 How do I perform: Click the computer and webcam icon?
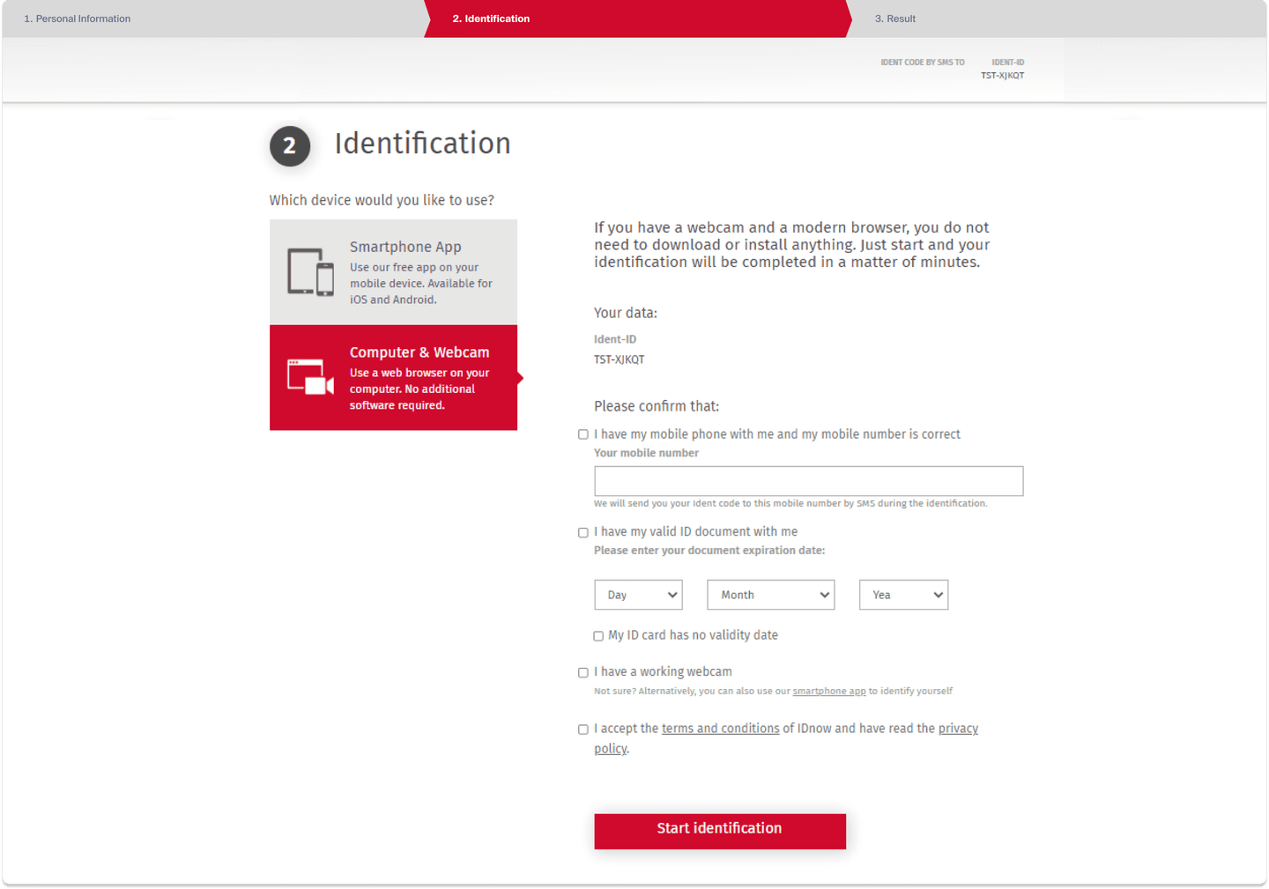pos(310,377)
